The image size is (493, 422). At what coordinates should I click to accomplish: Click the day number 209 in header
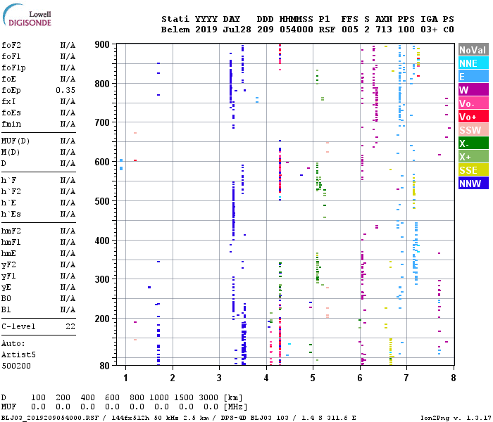(266, 30)
